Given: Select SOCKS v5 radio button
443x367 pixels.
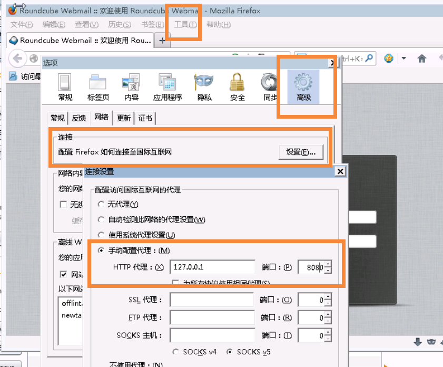Looking at the screenshot, I should (x=230, y=352).
